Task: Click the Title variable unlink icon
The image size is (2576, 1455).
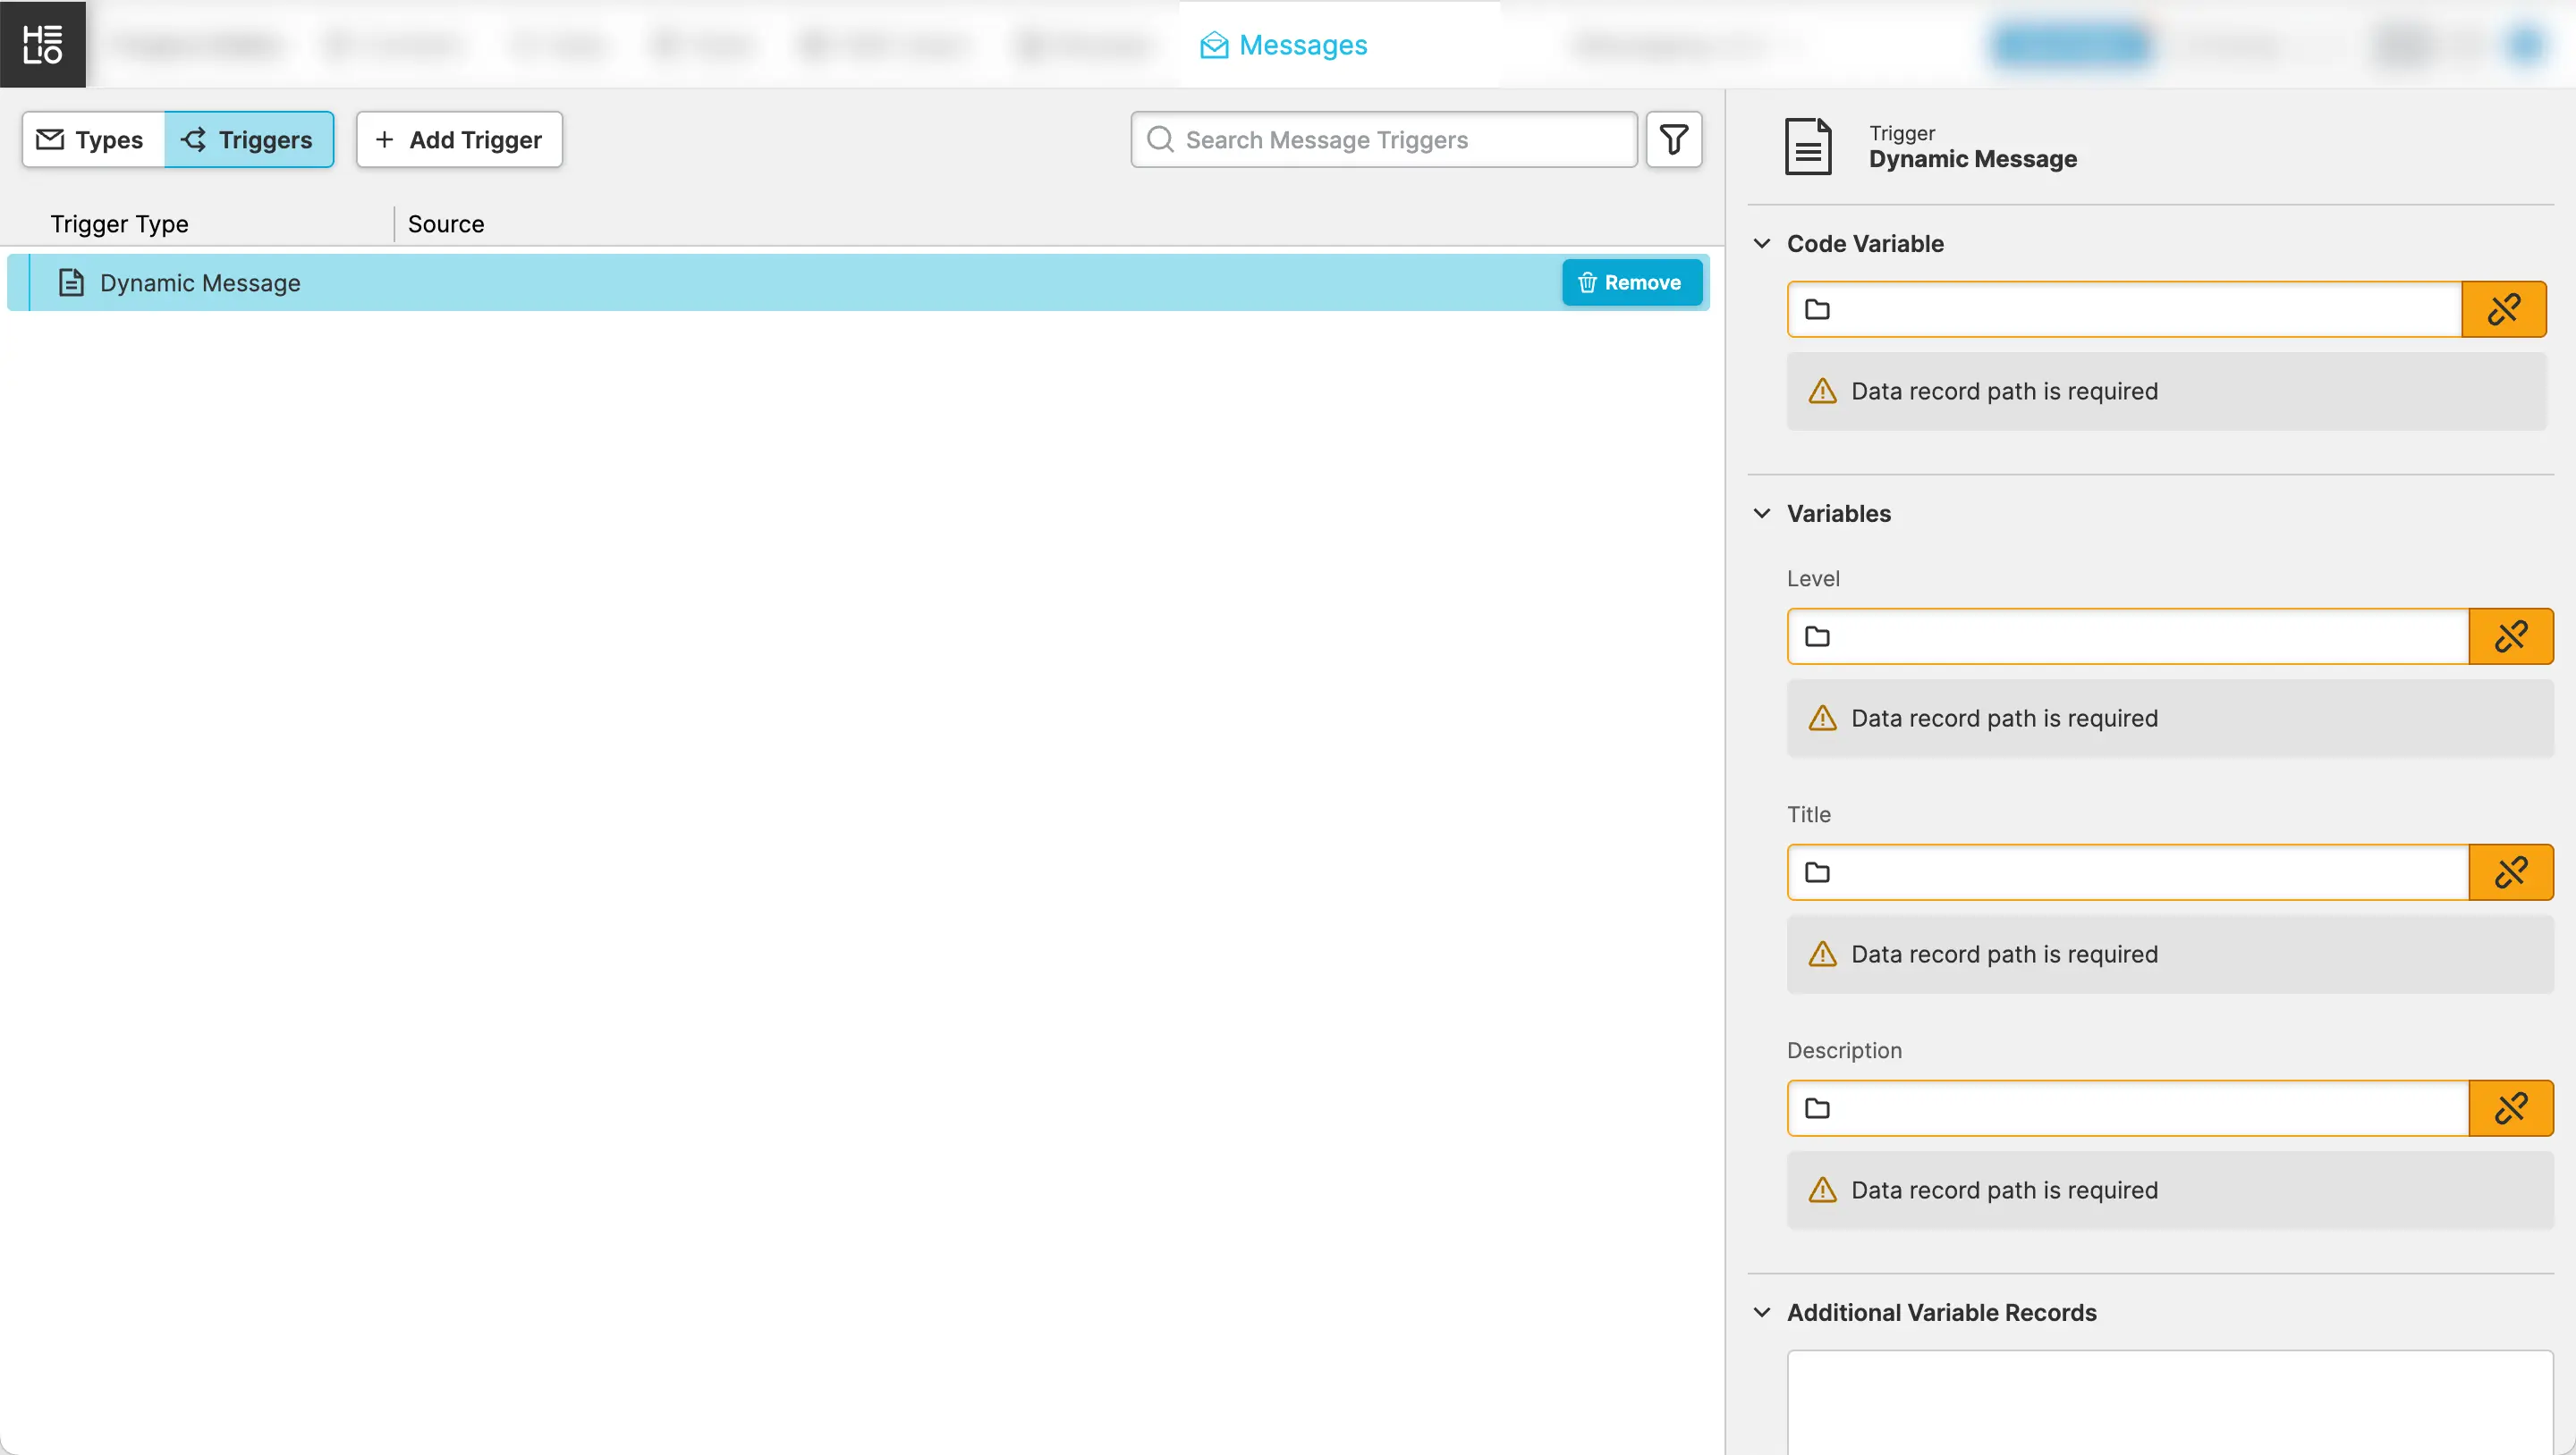Action: click(x=2510, y=872)
